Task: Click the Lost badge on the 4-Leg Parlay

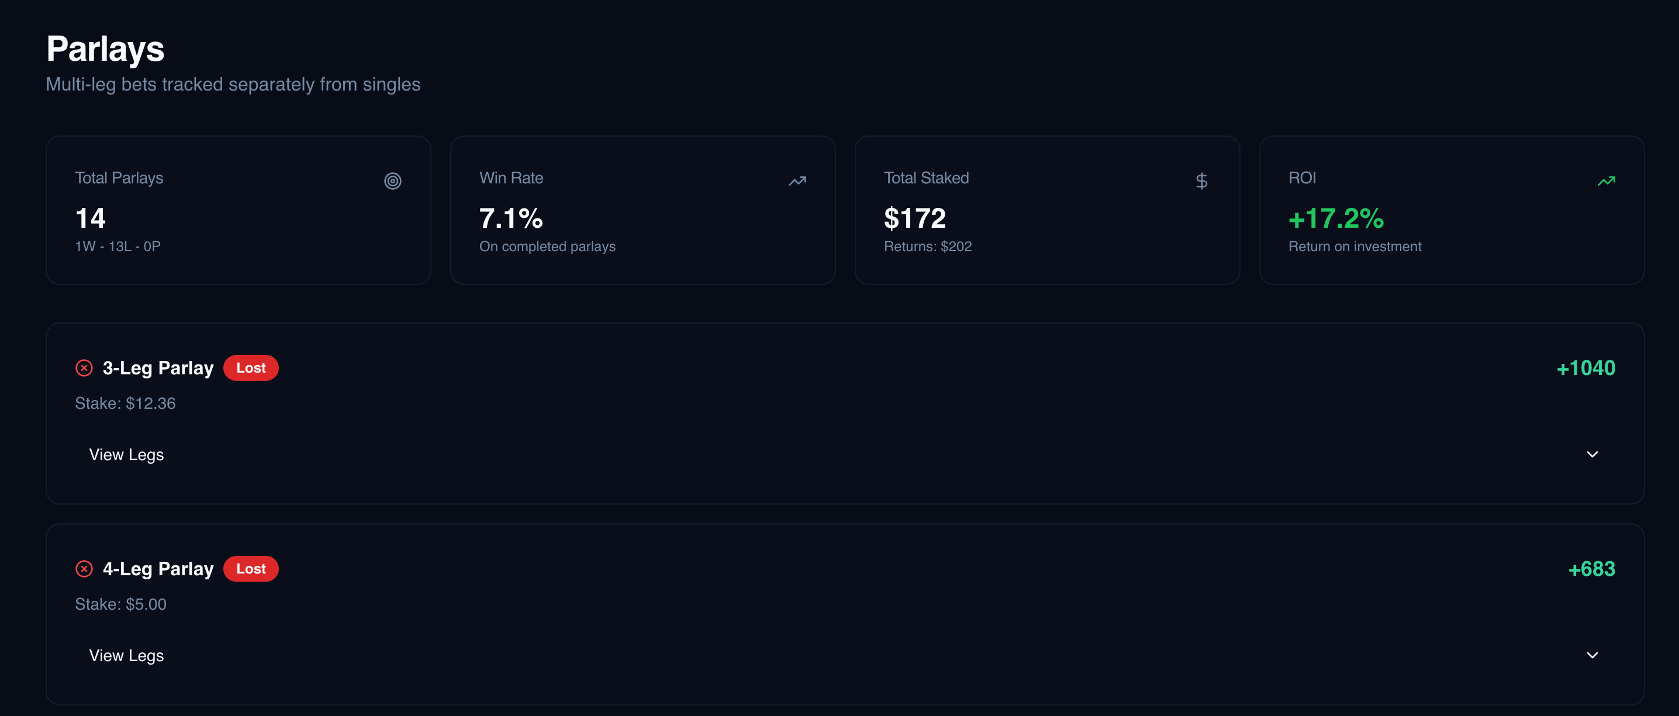Action: [x=251, y=569]
